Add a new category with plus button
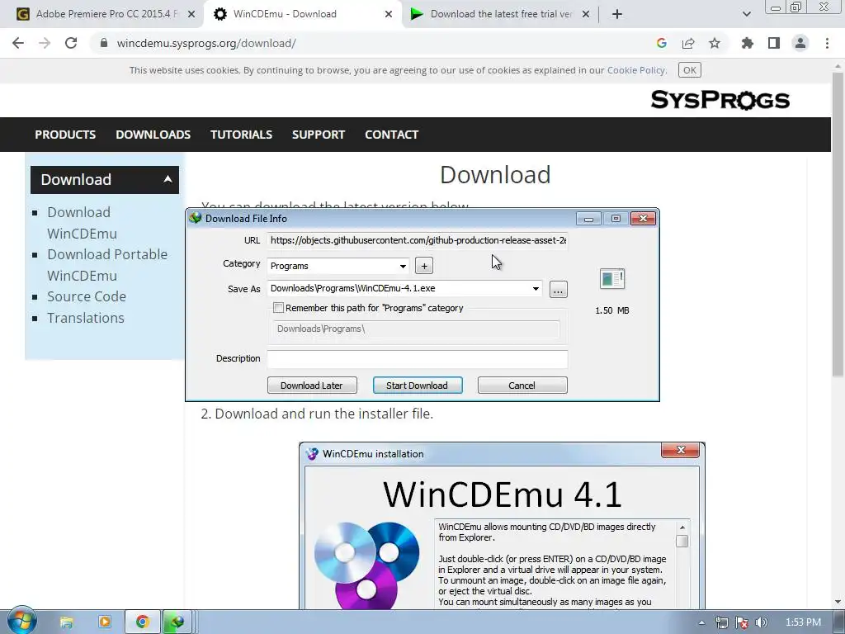 coord(424,266)
